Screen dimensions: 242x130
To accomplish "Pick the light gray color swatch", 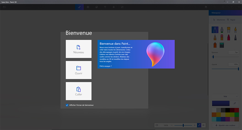I will tap(218, 110).
